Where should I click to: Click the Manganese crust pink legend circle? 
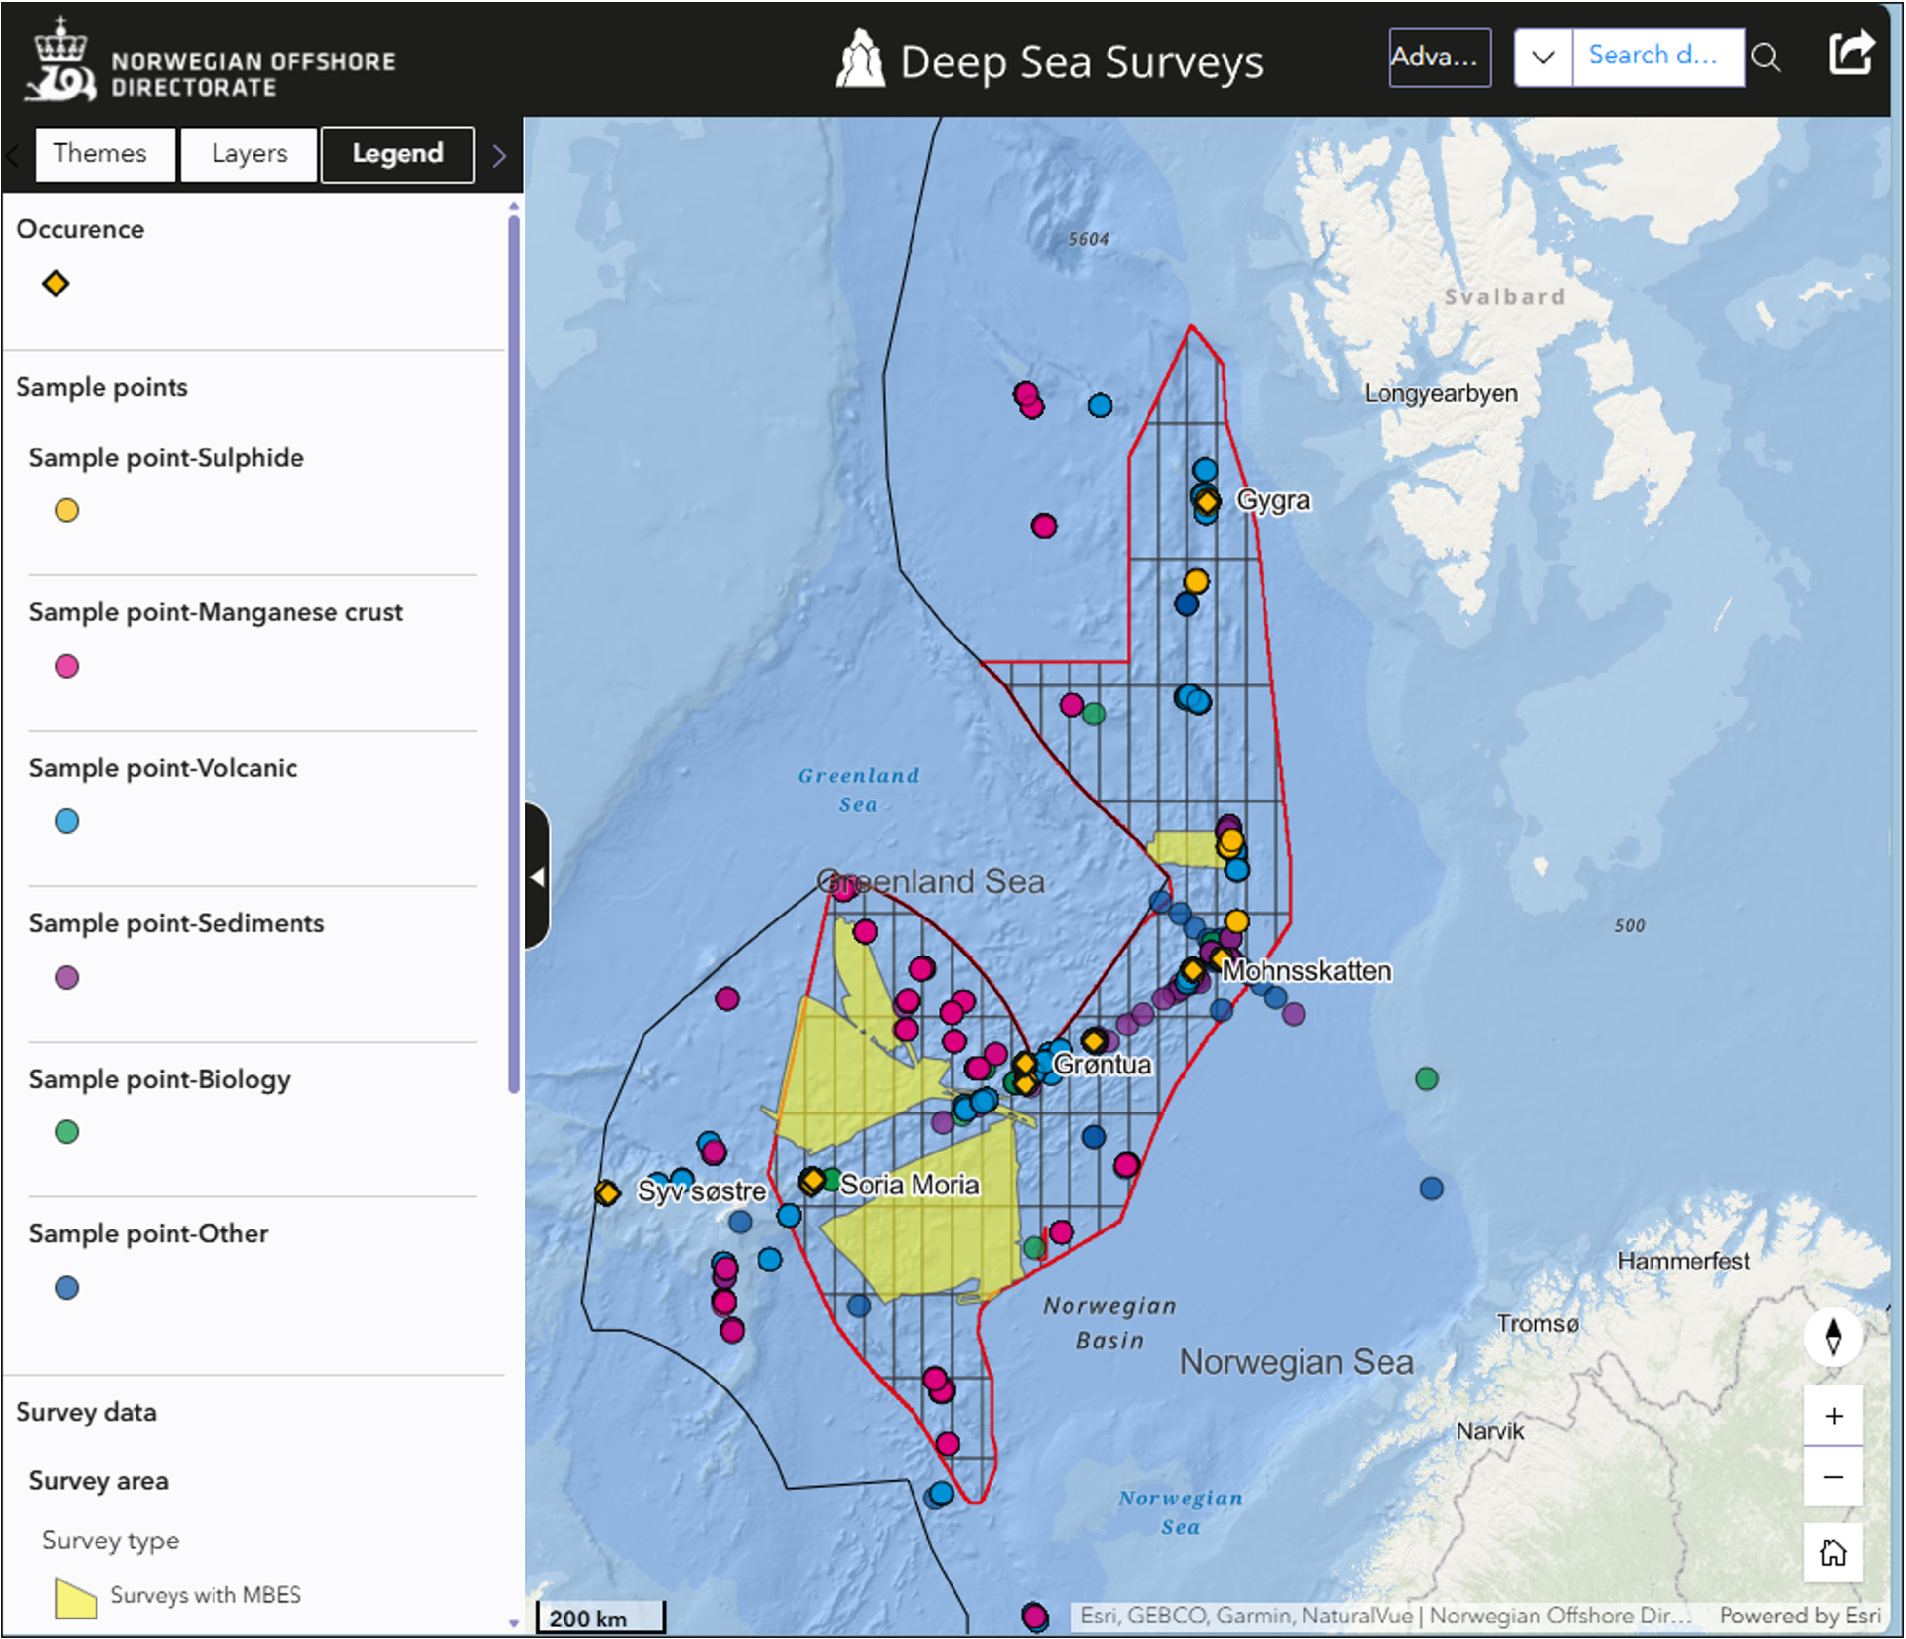tap(67, 666)
